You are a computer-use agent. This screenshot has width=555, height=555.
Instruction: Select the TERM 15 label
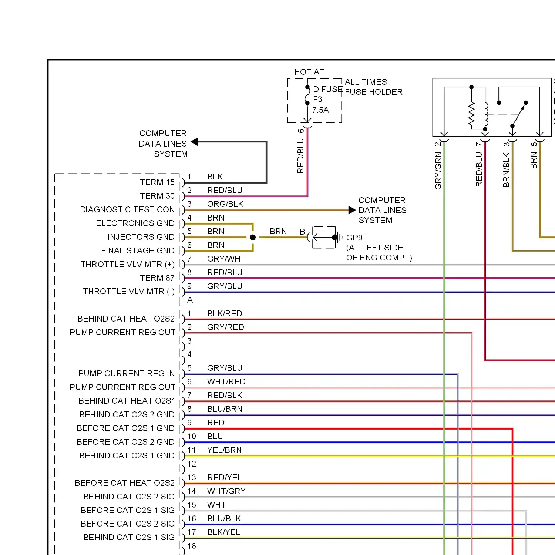tap(157, 182)
